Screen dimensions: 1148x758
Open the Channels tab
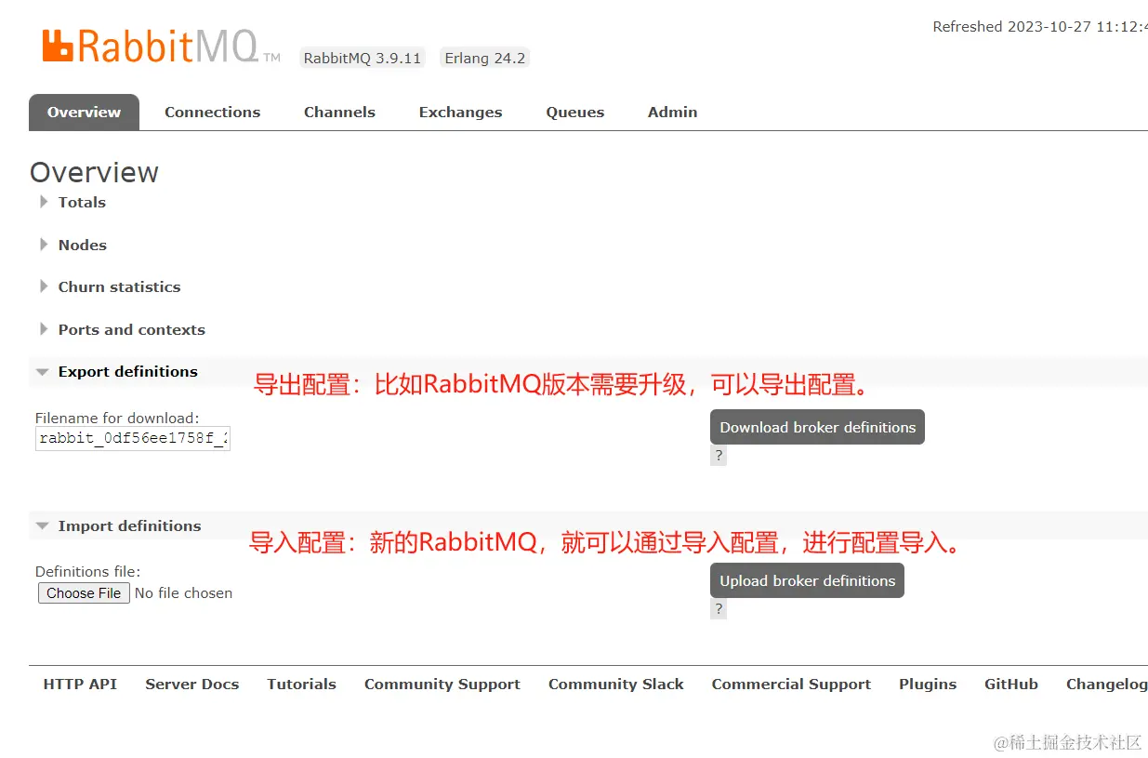coord(339,112)
